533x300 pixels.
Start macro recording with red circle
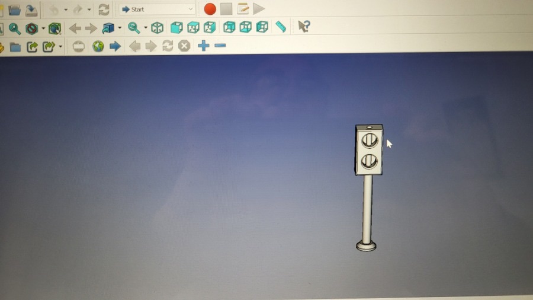click(210, 9)
